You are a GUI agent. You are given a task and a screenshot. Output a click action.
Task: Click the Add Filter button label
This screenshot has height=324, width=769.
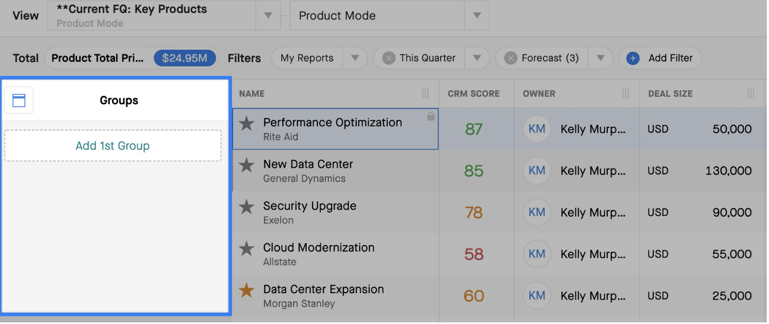(x=671, y=58)
